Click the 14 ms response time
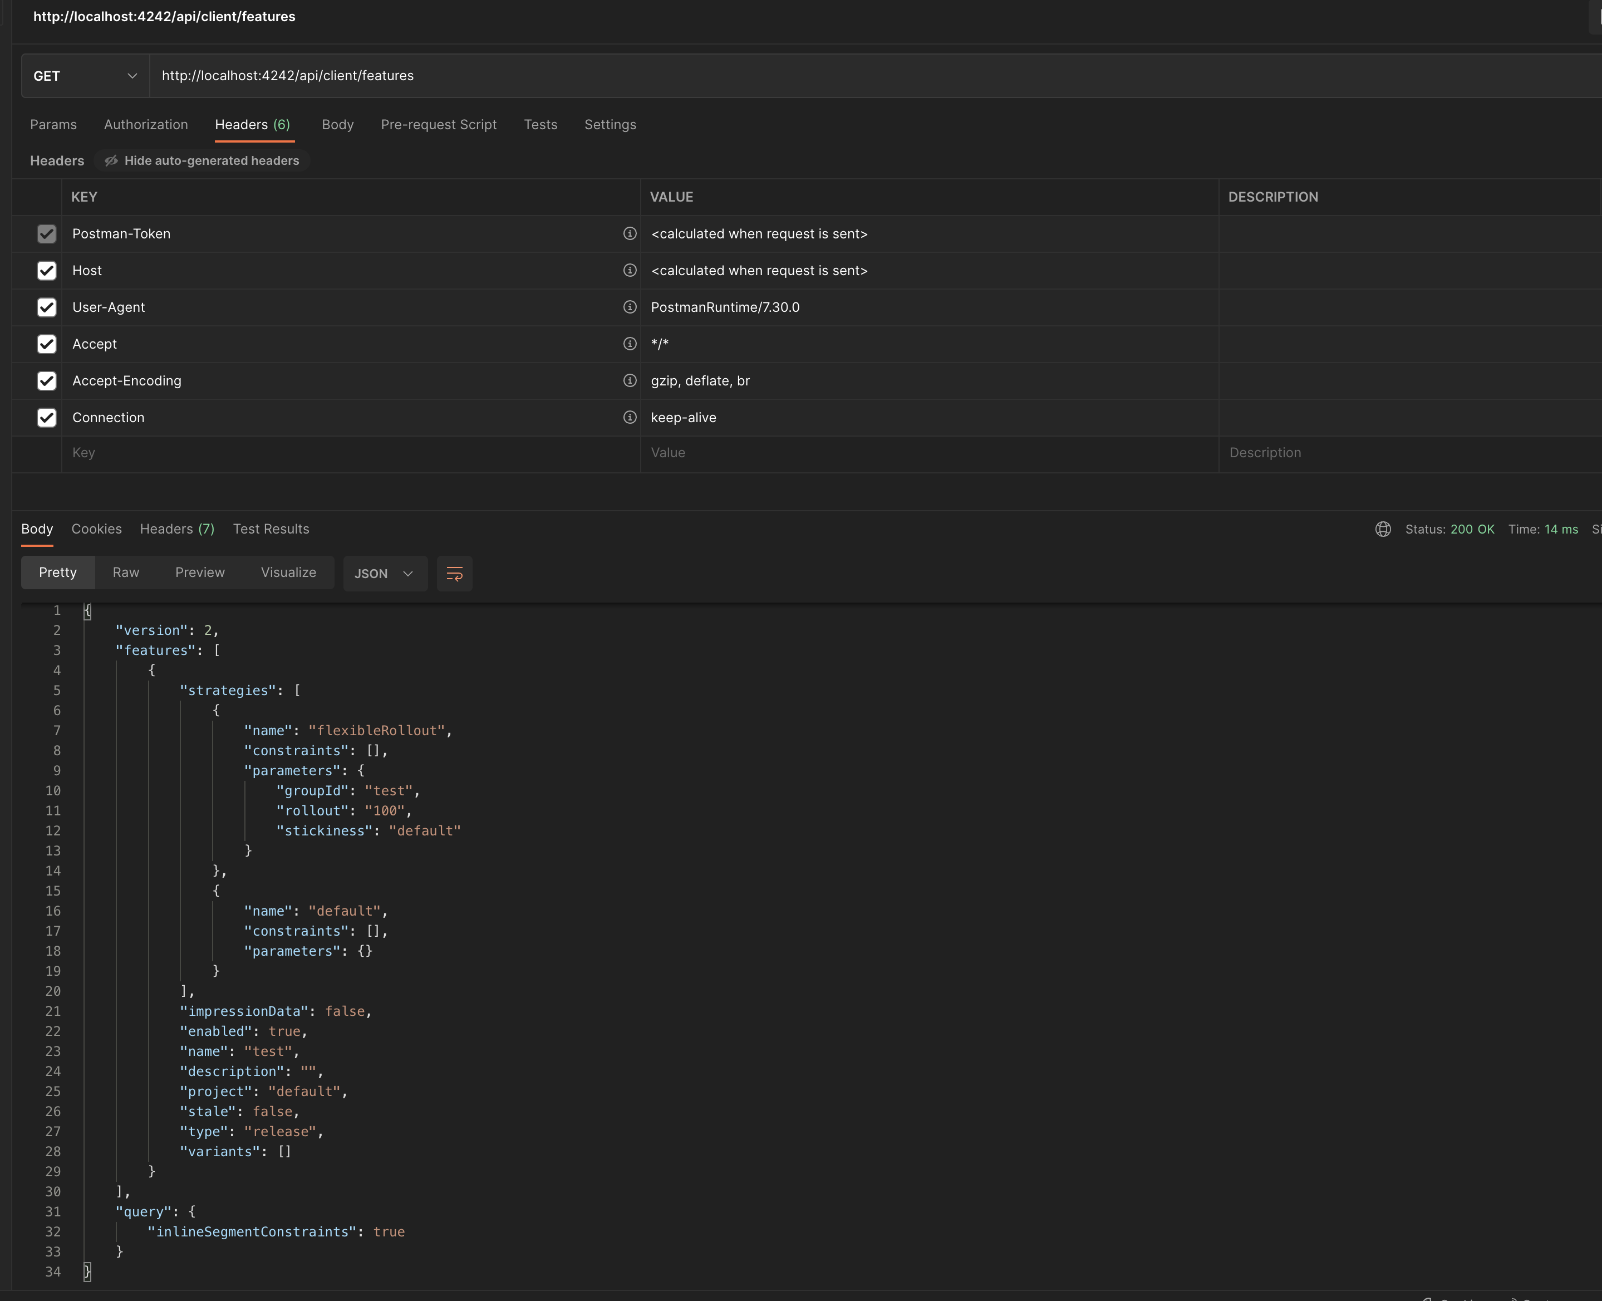The image size is (1602, 1301). (x=1561, y=529)
